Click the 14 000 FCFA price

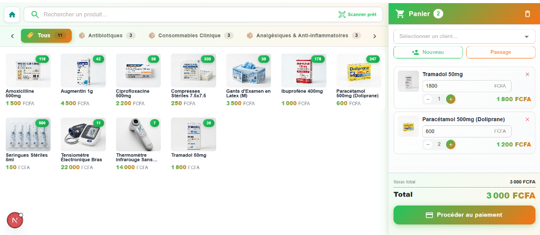[x=132, y=168]
